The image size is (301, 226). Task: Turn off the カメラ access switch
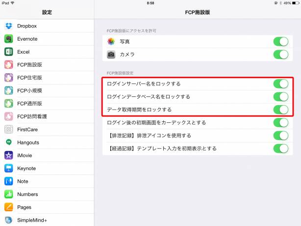pyautogui.click(x=280, y=55)
